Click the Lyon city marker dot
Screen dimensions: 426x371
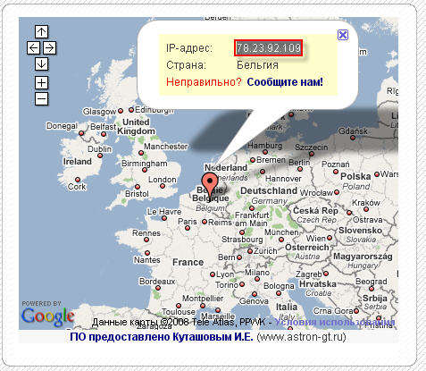pyautogui.click(x=213, y=274)
